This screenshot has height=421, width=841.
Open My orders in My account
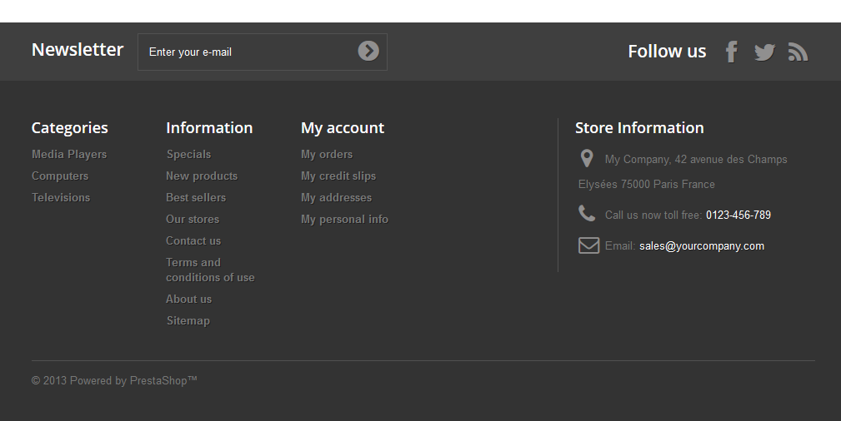[x=327, y=154]
